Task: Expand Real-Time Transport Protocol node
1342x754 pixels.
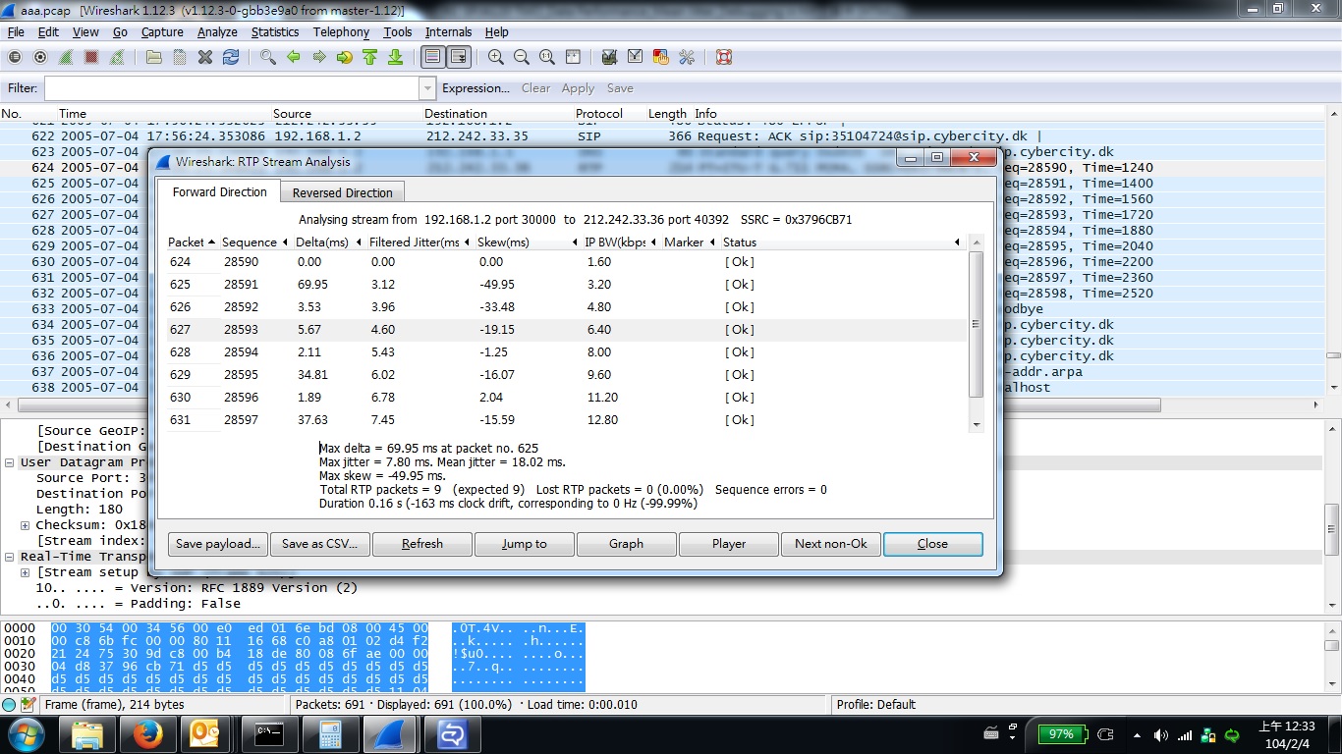Action: tap(10, 557)
